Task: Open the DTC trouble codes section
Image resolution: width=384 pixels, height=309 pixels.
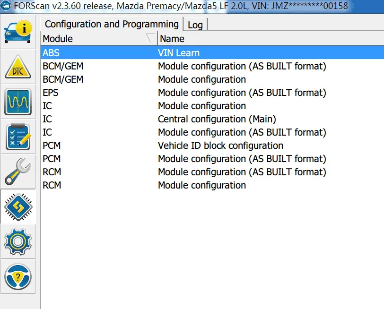Action: click(x=18, y=67)
